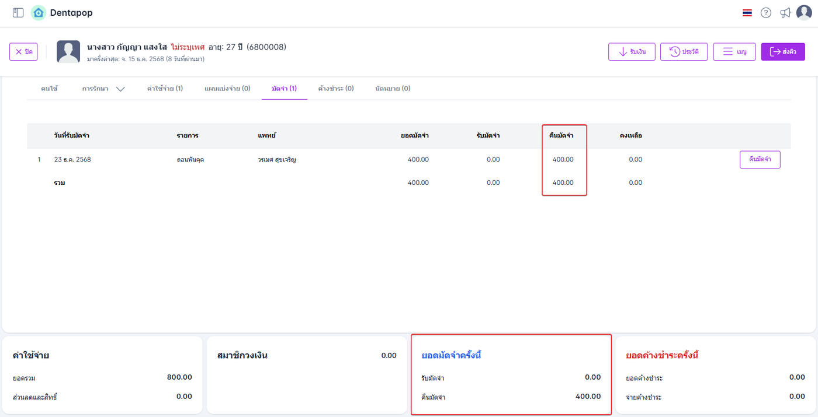This screenshot has height=417, width=818.
Task: Switch to the คนไข้ tab
Action: coord(49,89)
